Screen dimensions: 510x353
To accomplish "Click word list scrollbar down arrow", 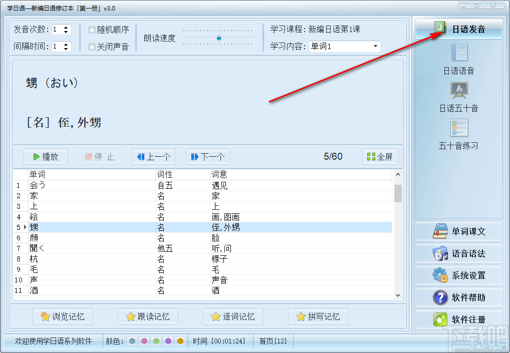I will pos(398,295).
